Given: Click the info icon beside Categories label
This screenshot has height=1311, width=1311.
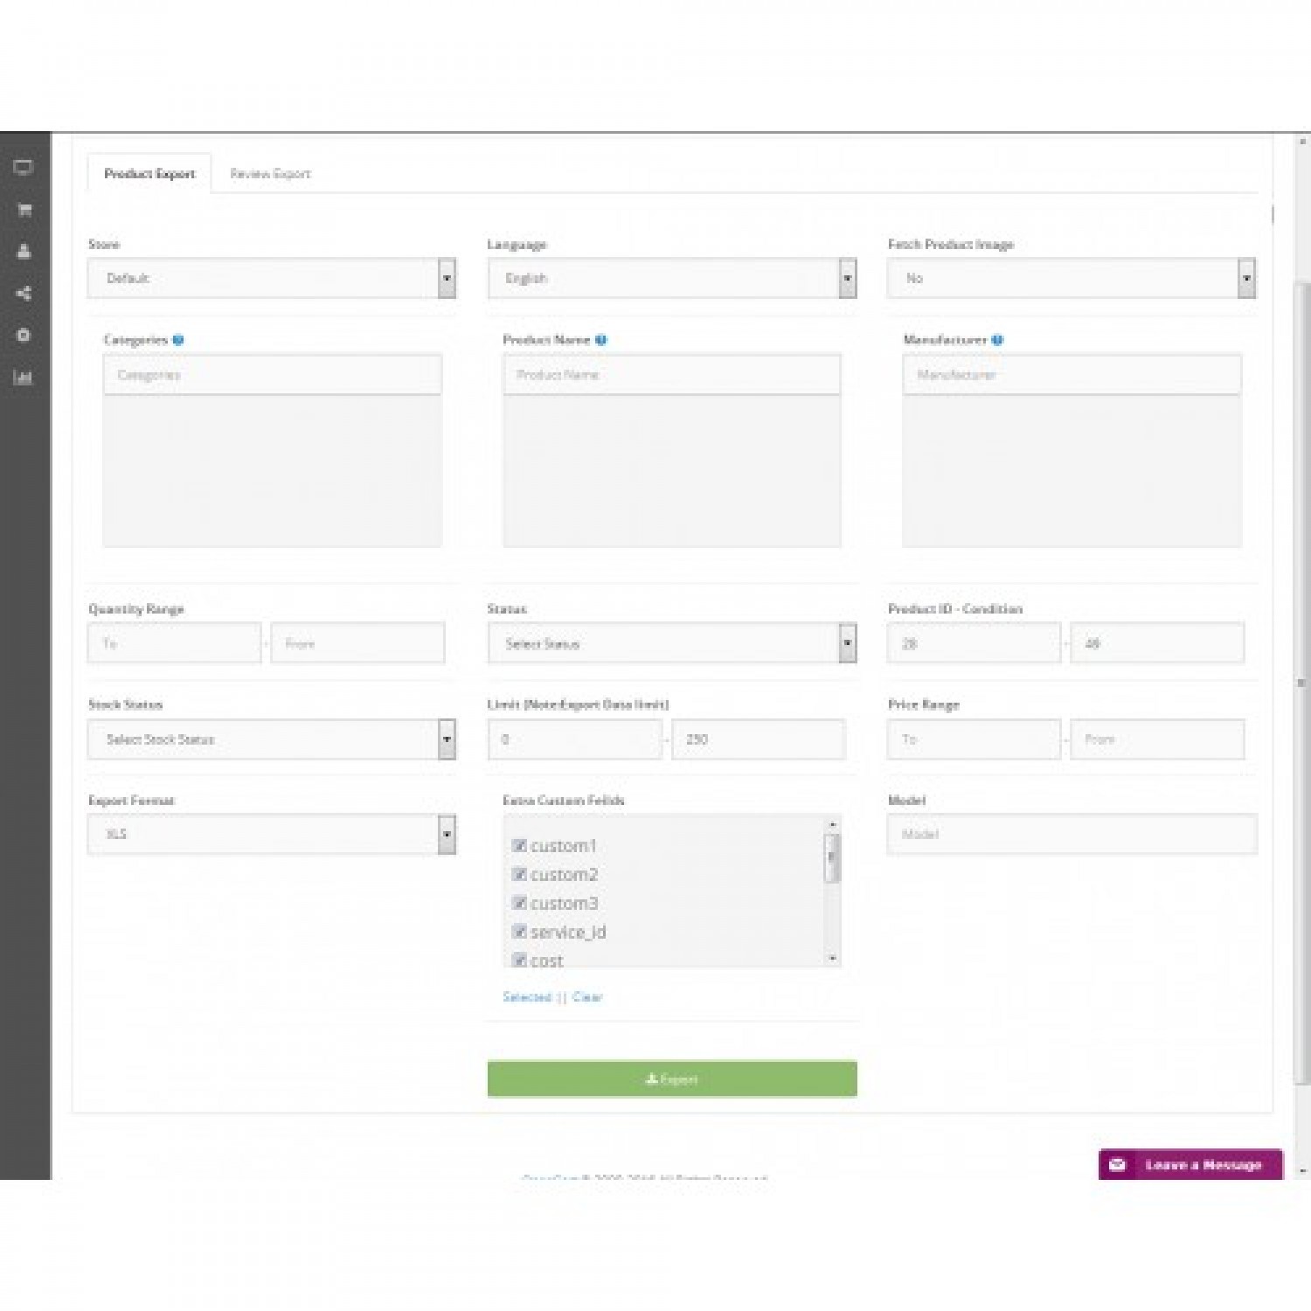Looking at the screenshot, I should tap(178, 340).
